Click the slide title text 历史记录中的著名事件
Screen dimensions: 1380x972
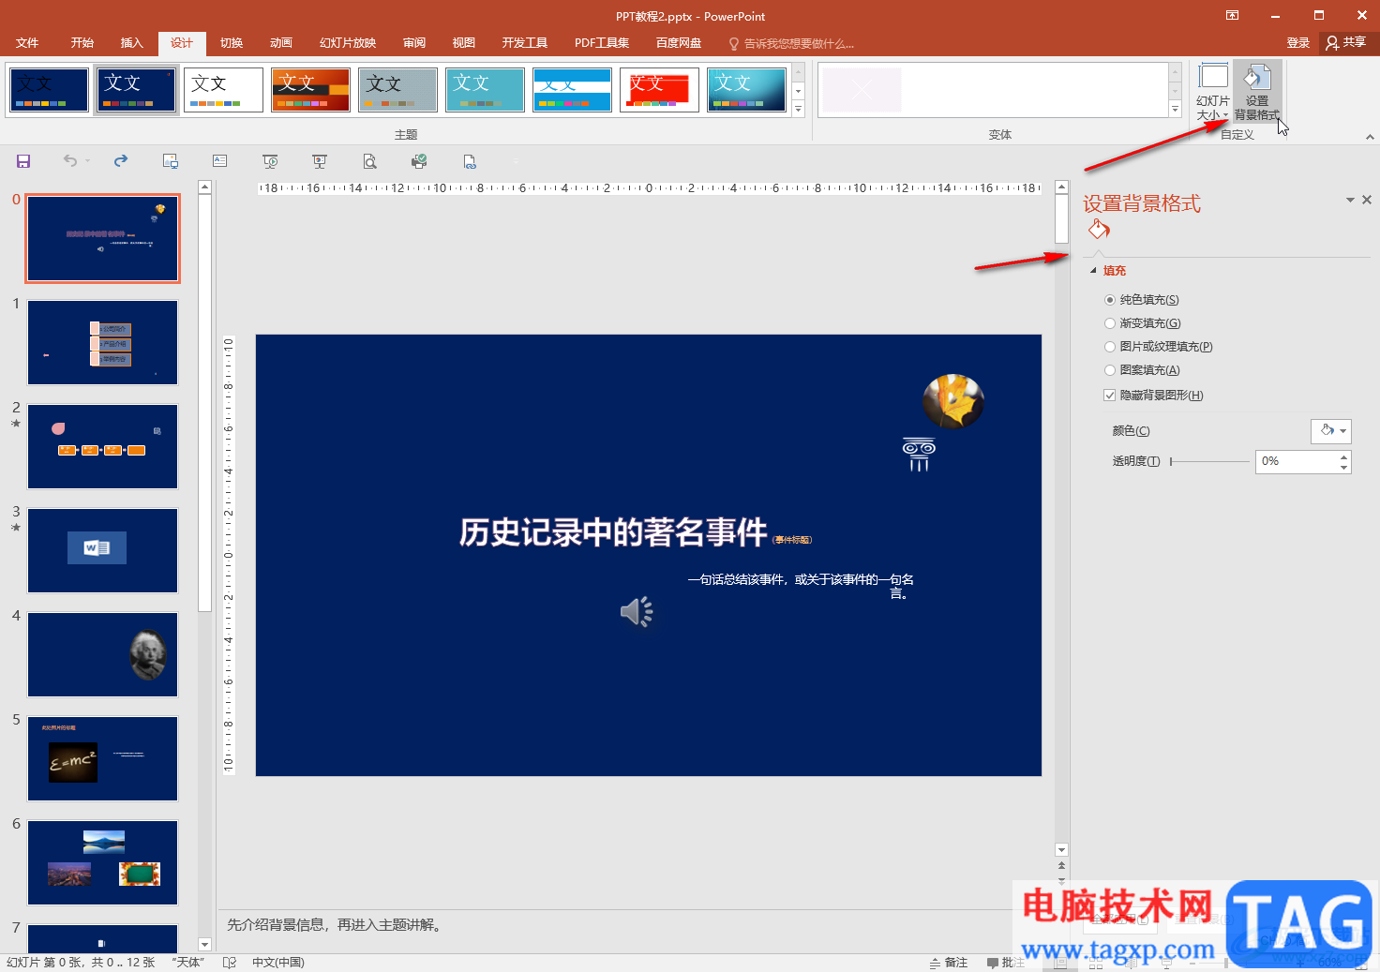613,532
